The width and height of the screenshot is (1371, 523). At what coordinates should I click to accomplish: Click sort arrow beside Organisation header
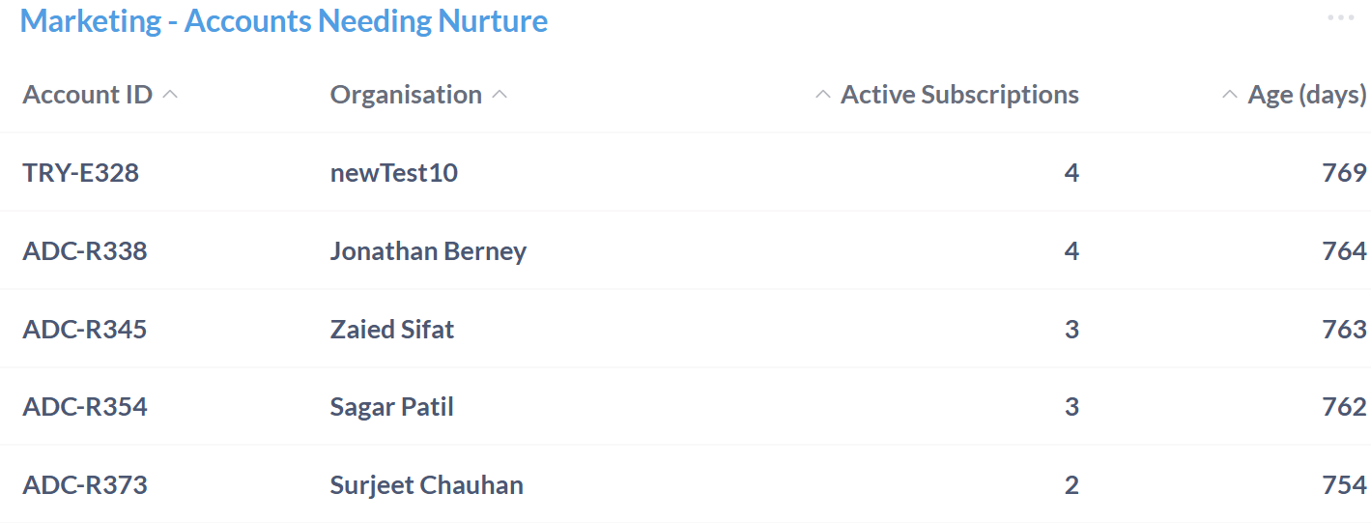click(x=500, y=95)
